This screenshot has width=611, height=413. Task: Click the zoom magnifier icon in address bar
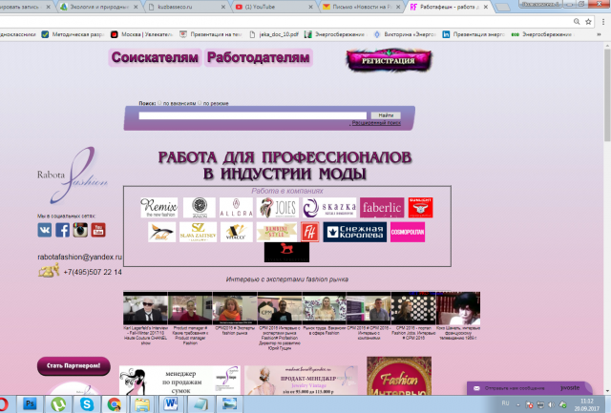(x=577, y=22)
